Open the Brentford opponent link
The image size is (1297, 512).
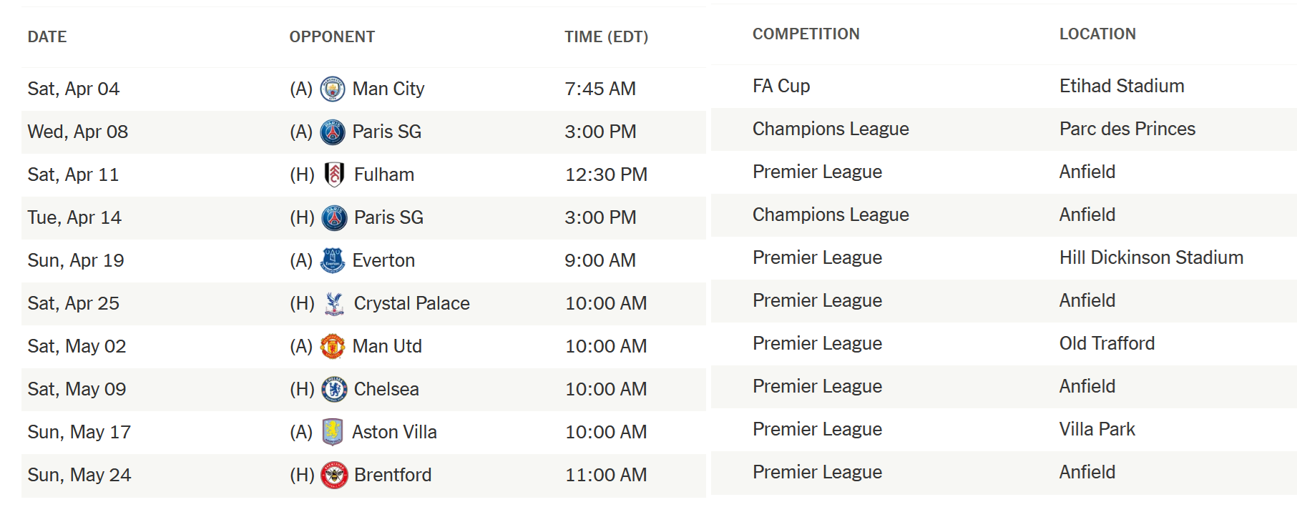[x=393, y=475]
